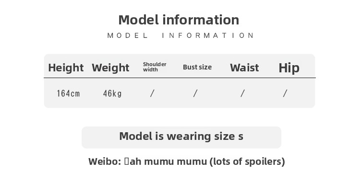Click the Weibo account name text
Screen dimensions: 362x183
coord(166,161)
